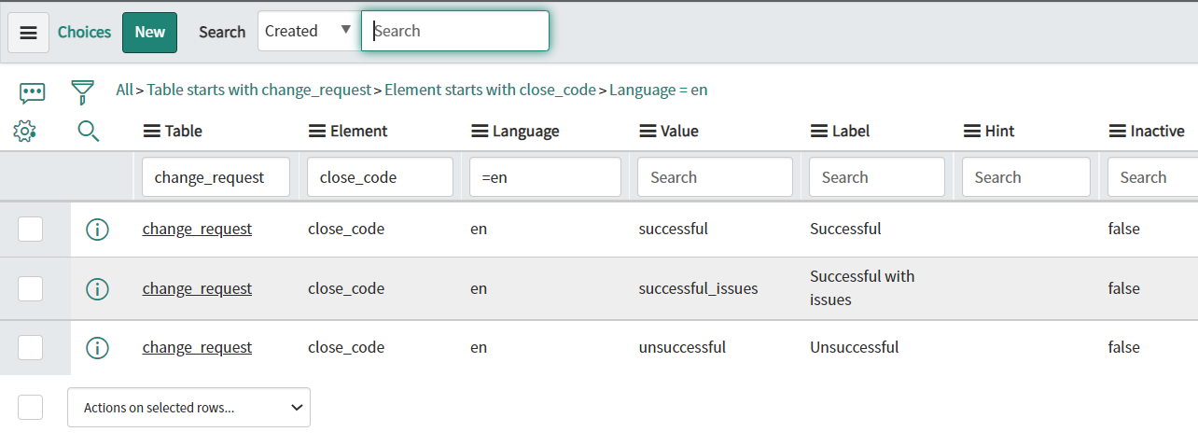Click 'Table starts with change_request' breadcrumb

pos(258,91)
